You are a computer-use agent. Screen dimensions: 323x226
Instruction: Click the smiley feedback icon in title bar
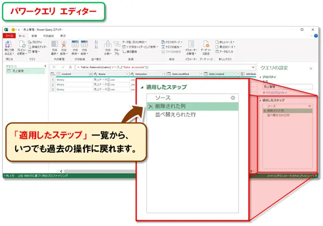(13, 30)
